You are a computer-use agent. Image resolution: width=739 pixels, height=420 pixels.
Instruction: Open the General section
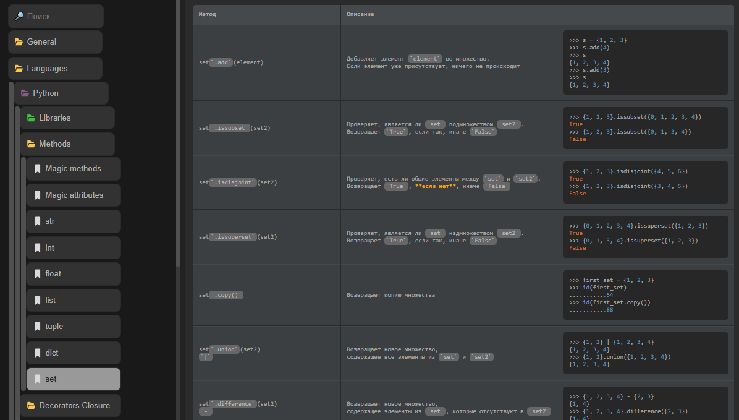[55, 42]
